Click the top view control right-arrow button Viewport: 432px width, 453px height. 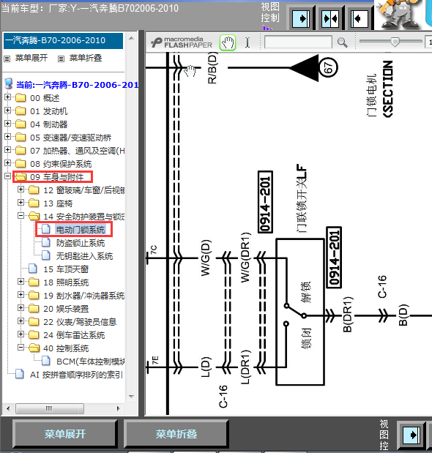(301, 19)
